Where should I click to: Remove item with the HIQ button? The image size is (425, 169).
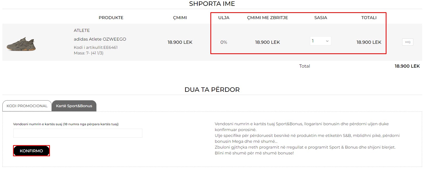pos(408,42)
